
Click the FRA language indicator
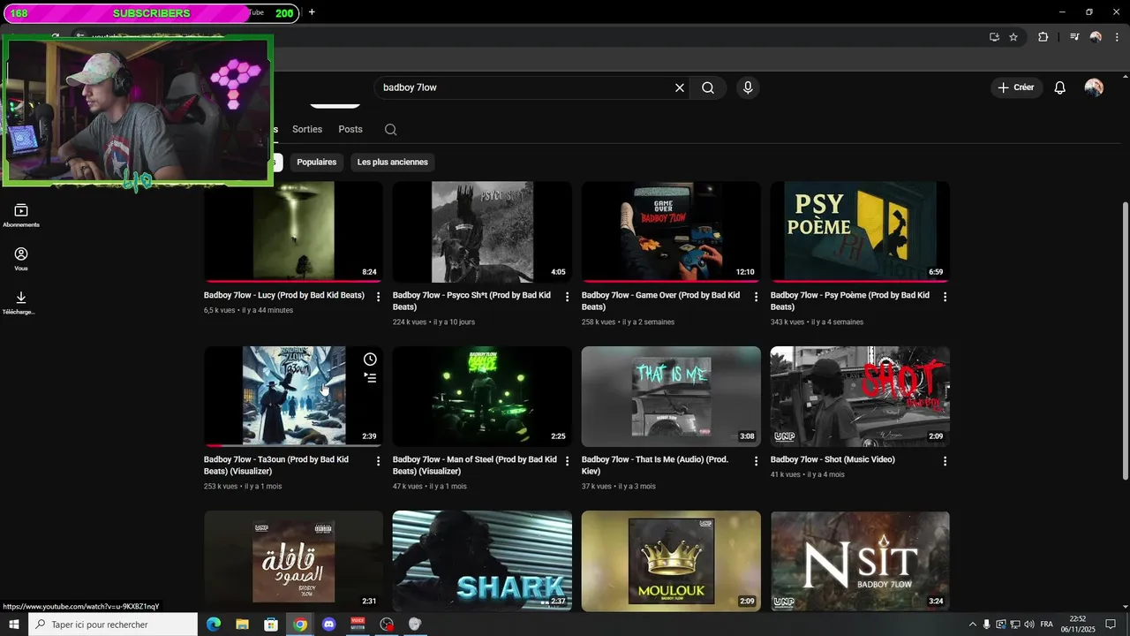tap(1047, 625)
